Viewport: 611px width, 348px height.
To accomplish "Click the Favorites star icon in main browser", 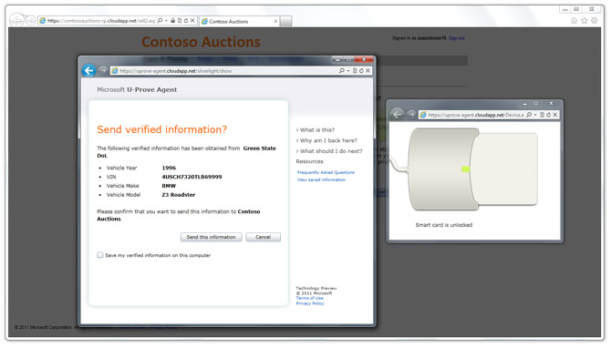I will (x=585, y=21).
